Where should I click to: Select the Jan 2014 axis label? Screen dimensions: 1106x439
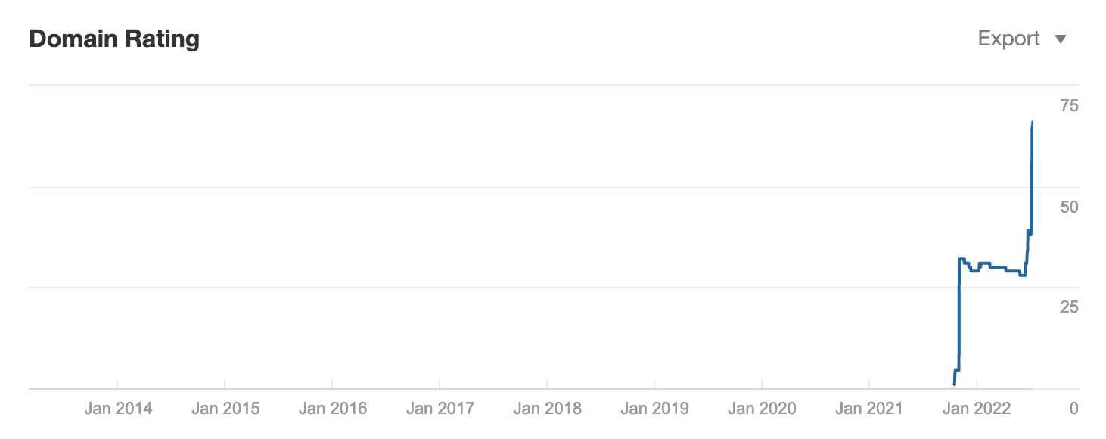coord(118,409)
